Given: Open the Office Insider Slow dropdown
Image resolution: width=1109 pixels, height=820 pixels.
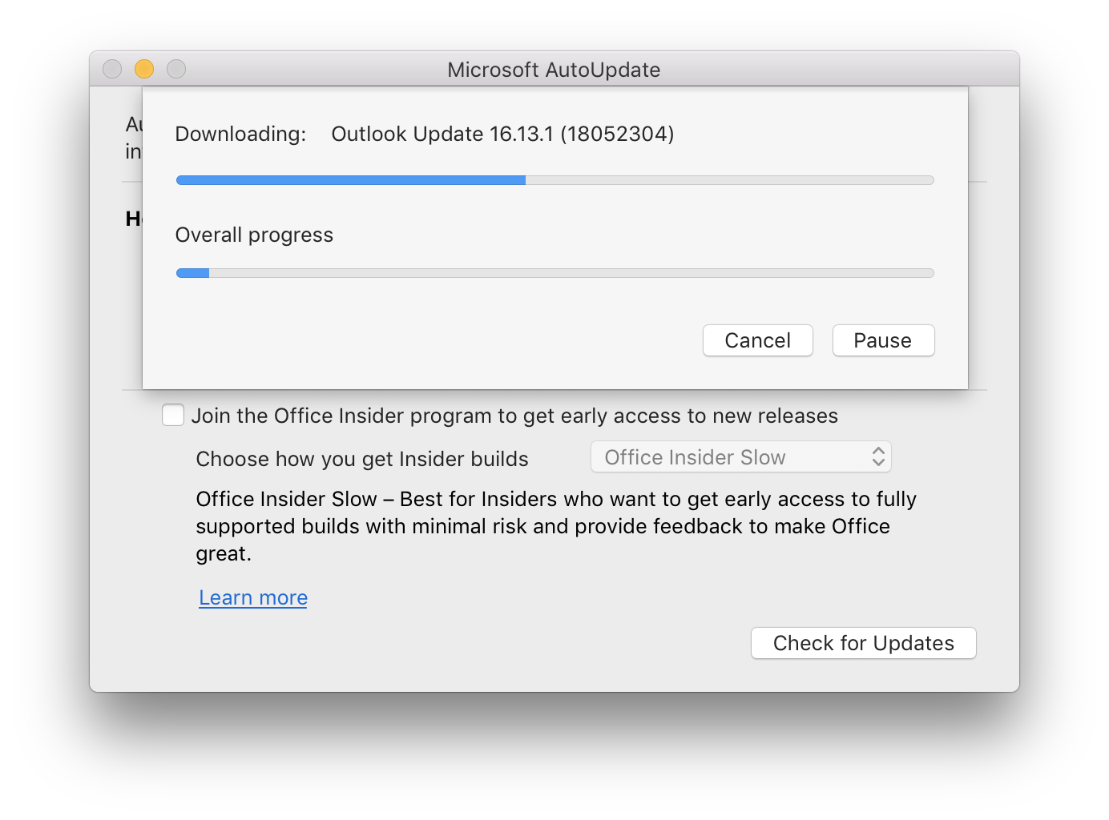Looking at the screenshot, I should coord(740,457).
